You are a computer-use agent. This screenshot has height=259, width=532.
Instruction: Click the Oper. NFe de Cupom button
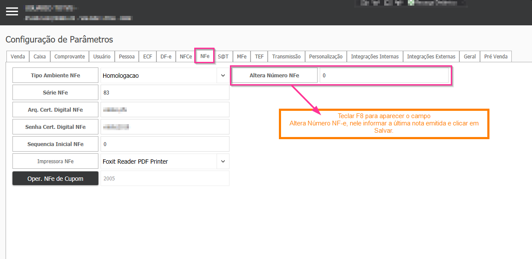(x=55, y=178)
